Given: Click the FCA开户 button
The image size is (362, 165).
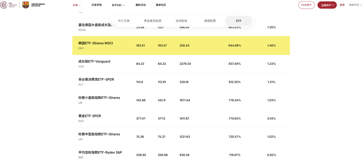Looking at the screenshot, I should pos(306,5).
